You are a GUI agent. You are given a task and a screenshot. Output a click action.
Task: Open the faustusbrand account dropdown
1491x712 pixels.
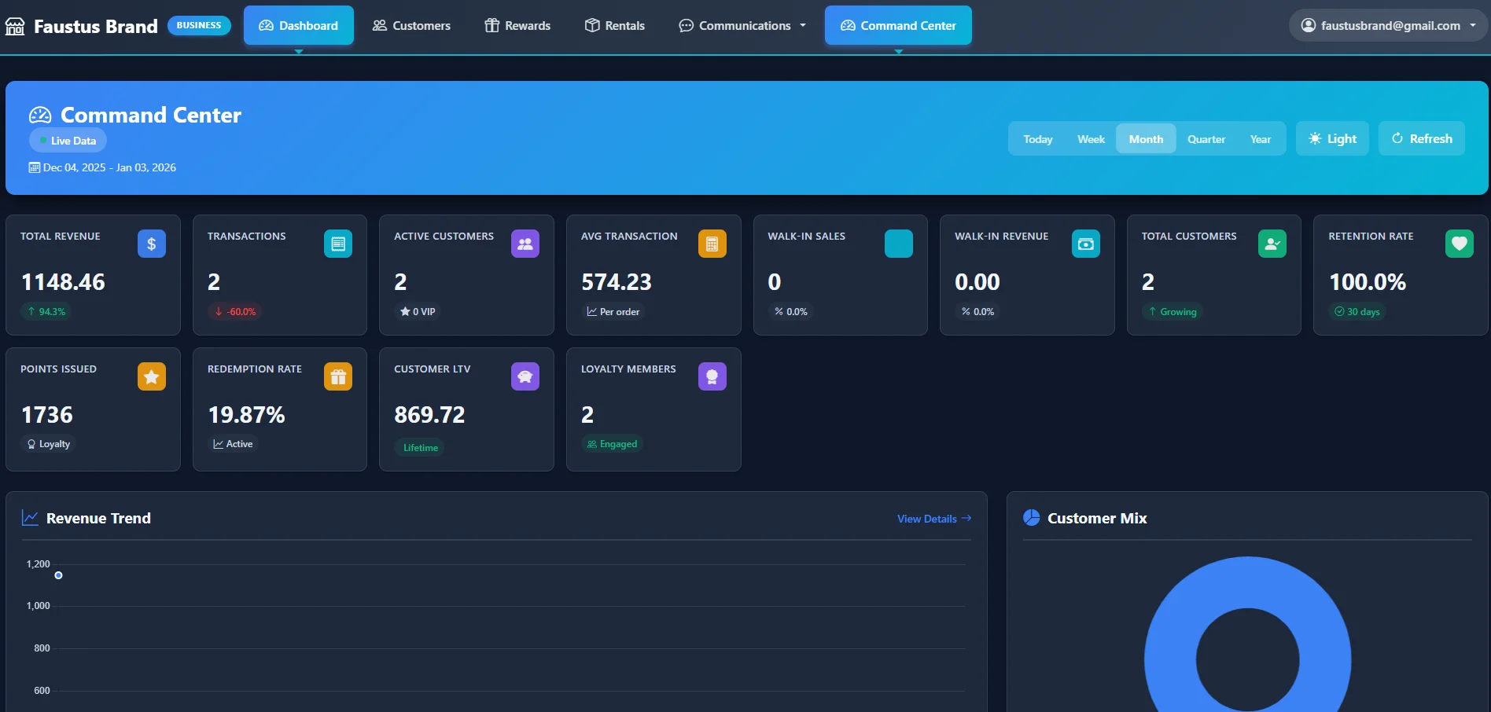pos(1386,25)
